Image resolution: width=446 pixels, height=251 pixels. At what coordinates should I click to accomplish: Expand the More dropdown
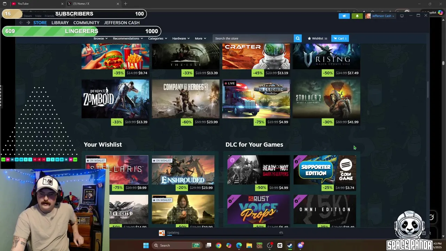pos(200,38)
